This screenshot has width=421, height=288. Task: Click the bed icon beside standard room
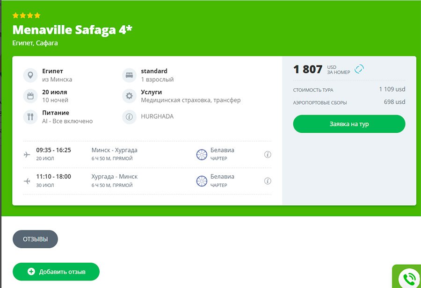pyautogui.click(x=129, y=75)
